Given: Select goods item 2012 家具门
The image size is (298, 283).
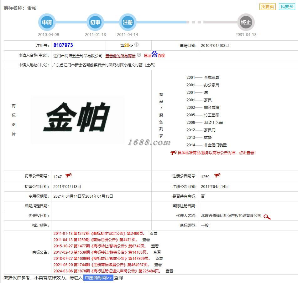Looking at the screenshot, I should click(x=201, y=130).
